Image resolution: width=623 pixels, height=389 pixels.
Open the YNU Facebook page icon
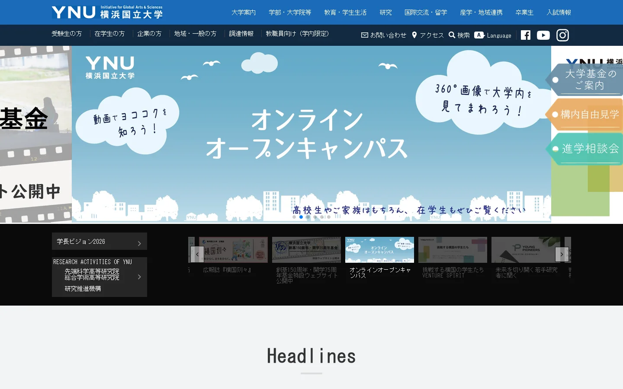click(526, 35)
